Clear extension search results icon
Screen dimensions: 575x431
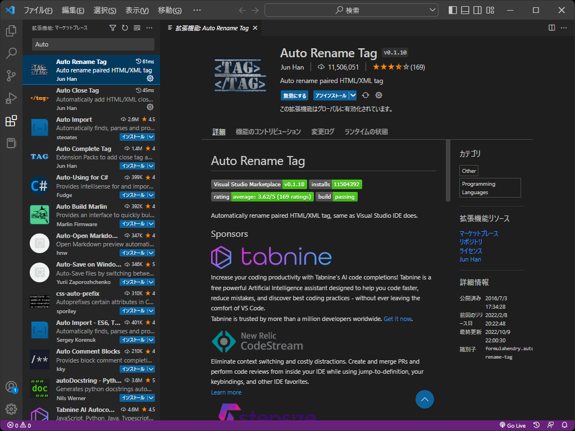tap(137, 28)
